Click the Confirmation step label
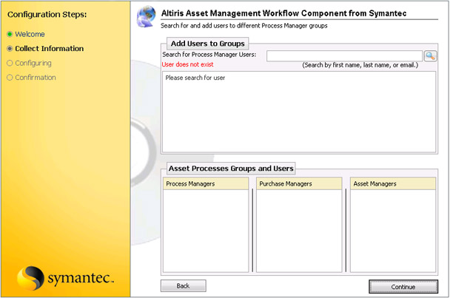 click(x=36, y=78)
